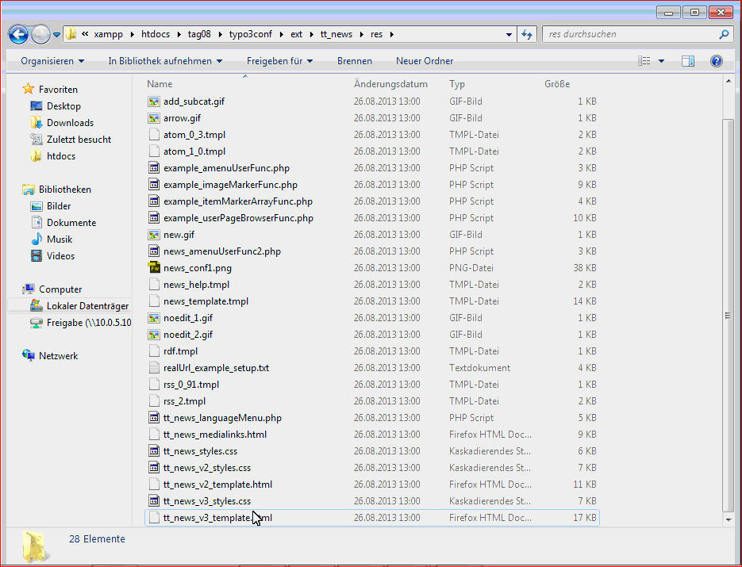Expand the arrow after res breadcrumb
This screenshot has height=567, width=742.
click(x=392, y=35)
